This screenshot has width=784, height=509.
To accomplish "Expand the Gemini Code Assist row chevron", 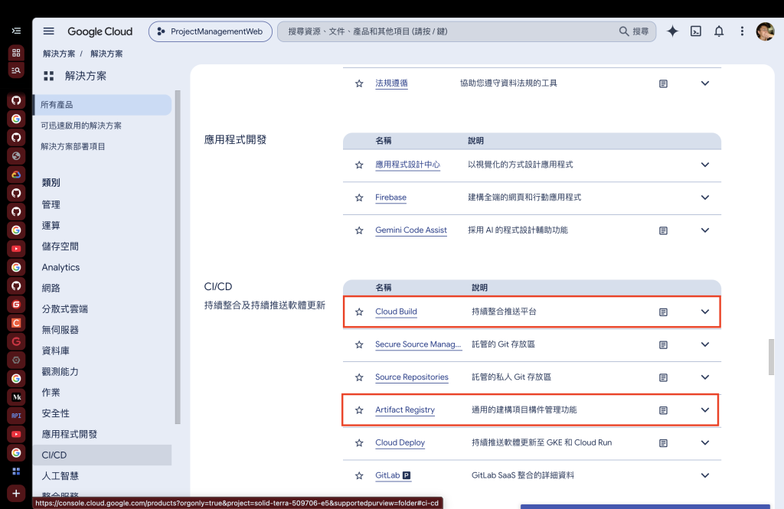I will point(705,230).
